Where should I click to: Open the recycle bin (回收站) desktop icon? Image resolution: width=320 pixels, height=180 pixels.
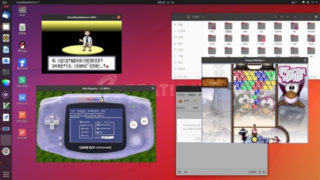[x=22, y=29]
